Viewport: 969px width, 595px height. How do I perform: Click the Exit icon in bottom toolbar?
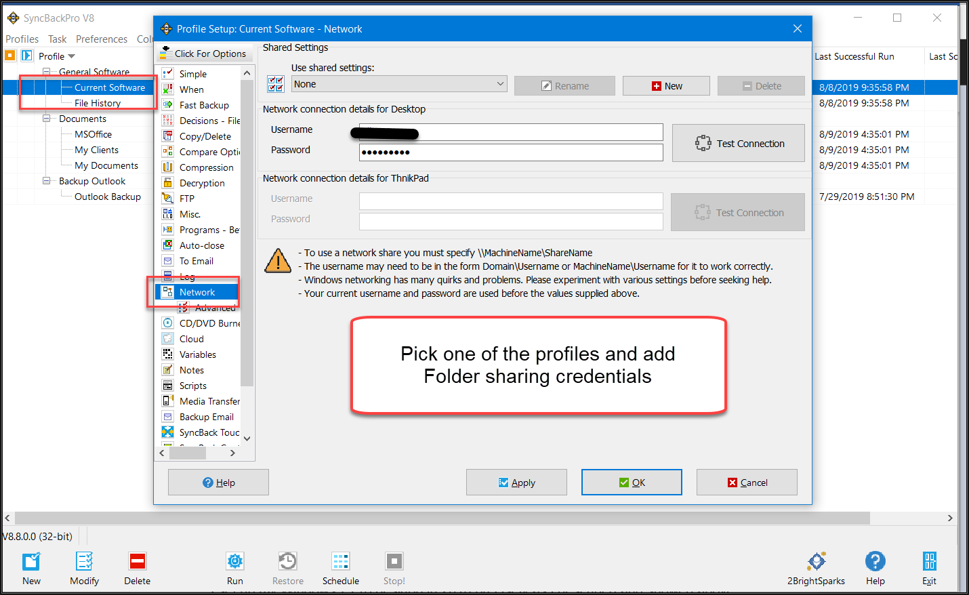pos(930,562)
